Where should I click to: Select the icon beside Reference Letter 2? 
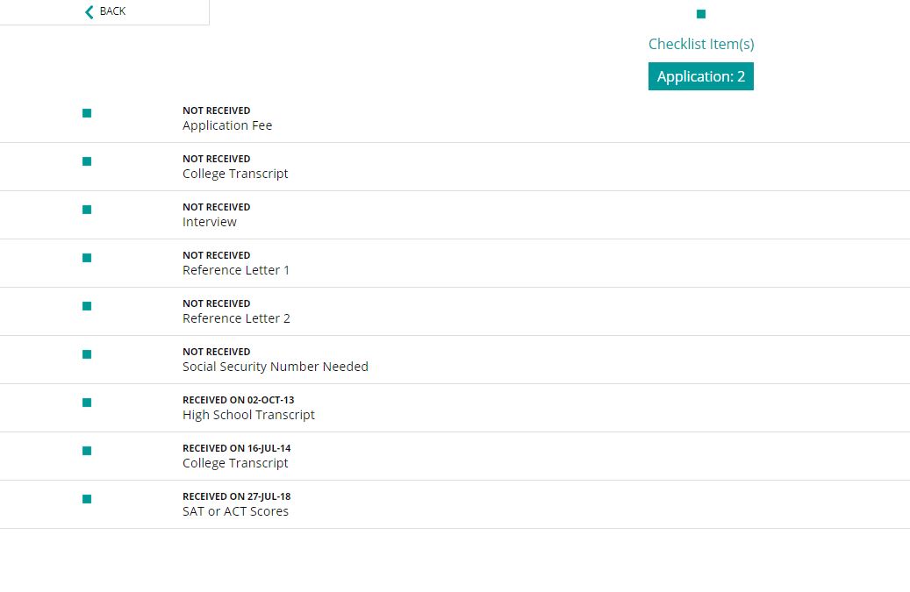coord(87,305)
